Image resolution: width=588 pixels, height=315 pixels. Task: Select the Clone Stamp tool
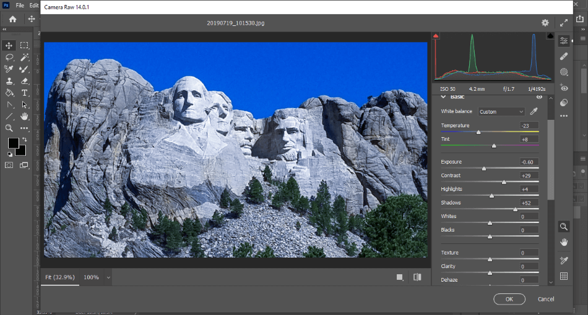tap(9, 81)
